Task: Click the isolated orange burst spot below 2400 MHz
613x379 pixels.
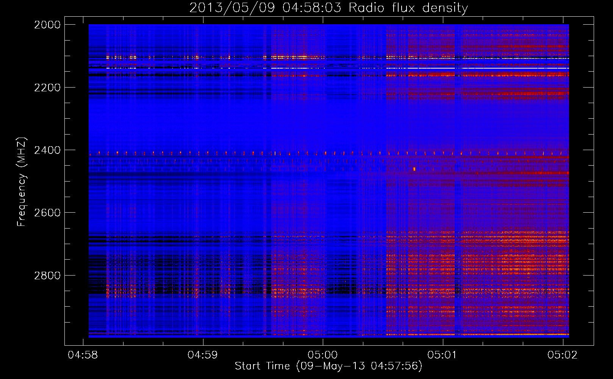Action: tap(414, 169)
